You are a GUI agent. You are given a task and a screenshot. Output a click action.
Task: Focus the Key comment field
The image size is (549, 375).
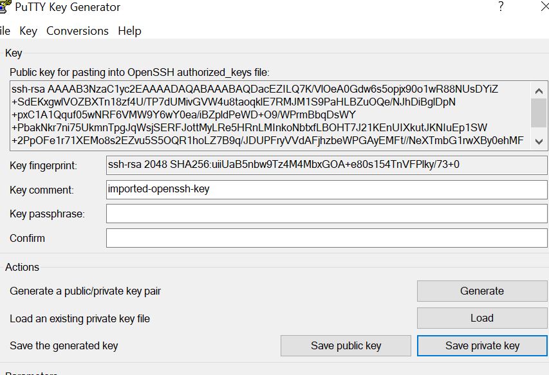pyautogui.click(x=327, y=190)
